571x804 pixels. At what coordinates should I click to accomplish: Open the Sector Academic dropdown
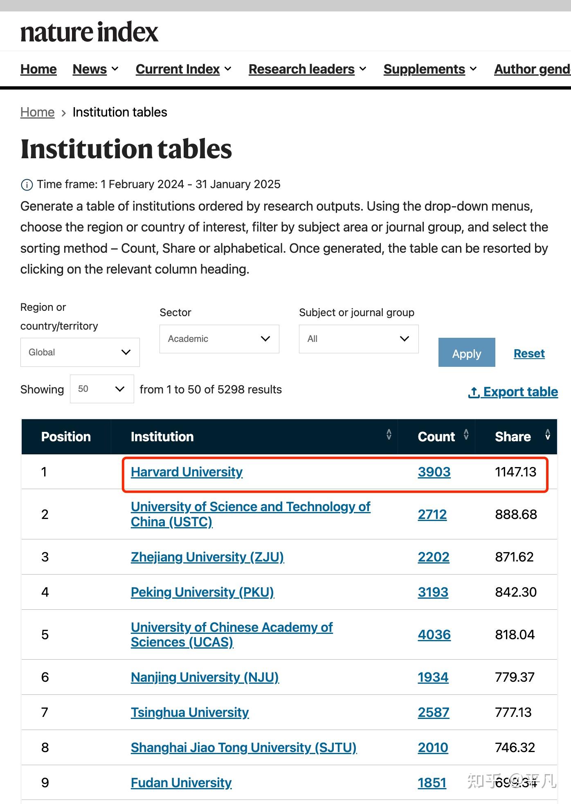(219, 339)
